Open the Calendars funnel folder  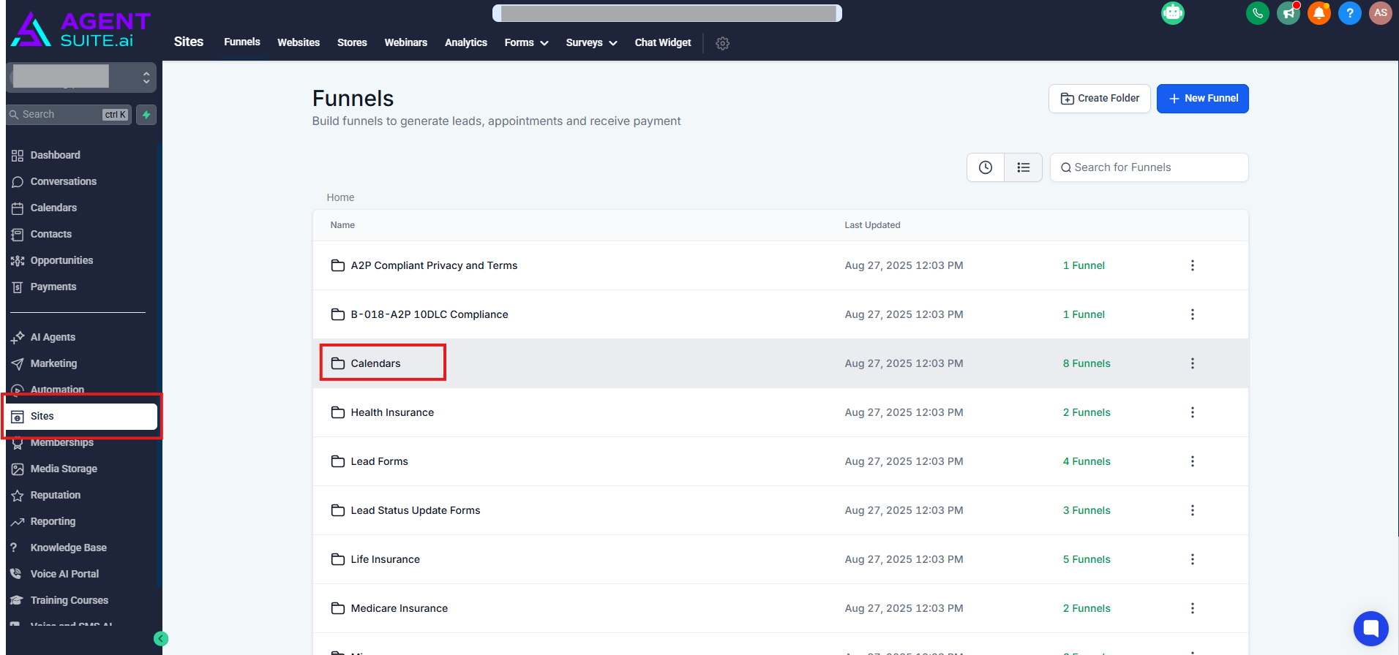point(375,363)
